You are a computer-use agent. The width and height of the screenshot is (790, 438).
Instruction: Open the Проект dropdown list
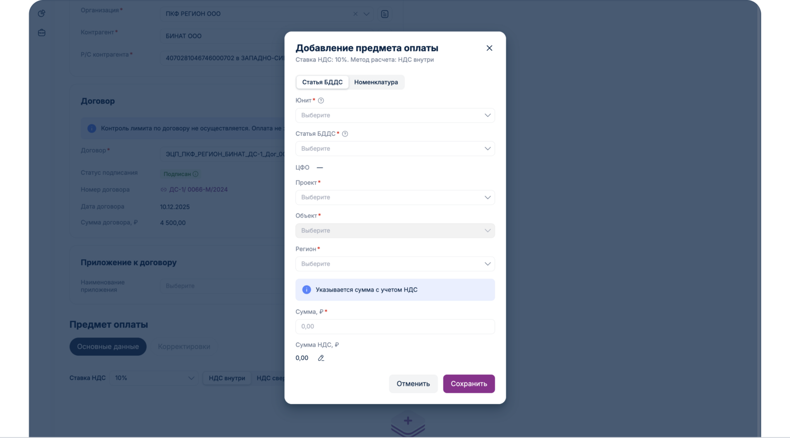(x=395, y=197)
